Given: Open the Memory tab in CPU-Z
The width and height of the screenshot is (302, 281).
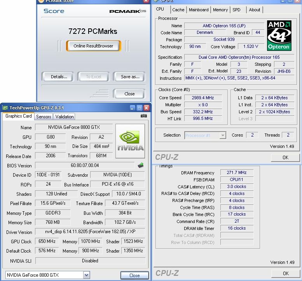Looking at the screenshot, I should click(220, 10).
